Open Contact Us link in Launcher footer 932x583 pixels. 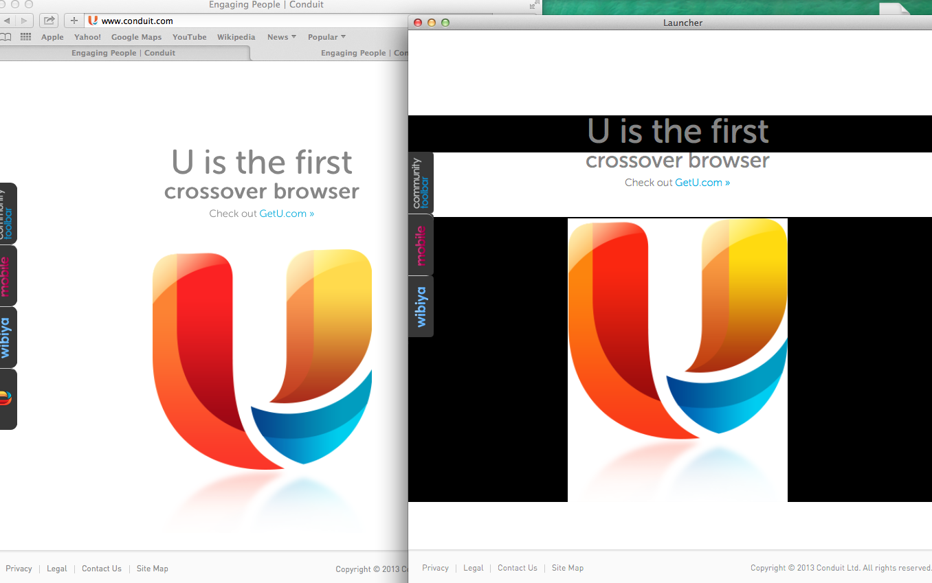pos(517,568)
